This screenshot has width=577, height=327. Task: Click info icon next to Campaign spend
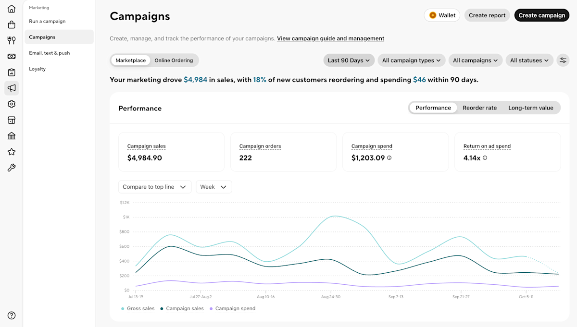click(x=389, y=157)
